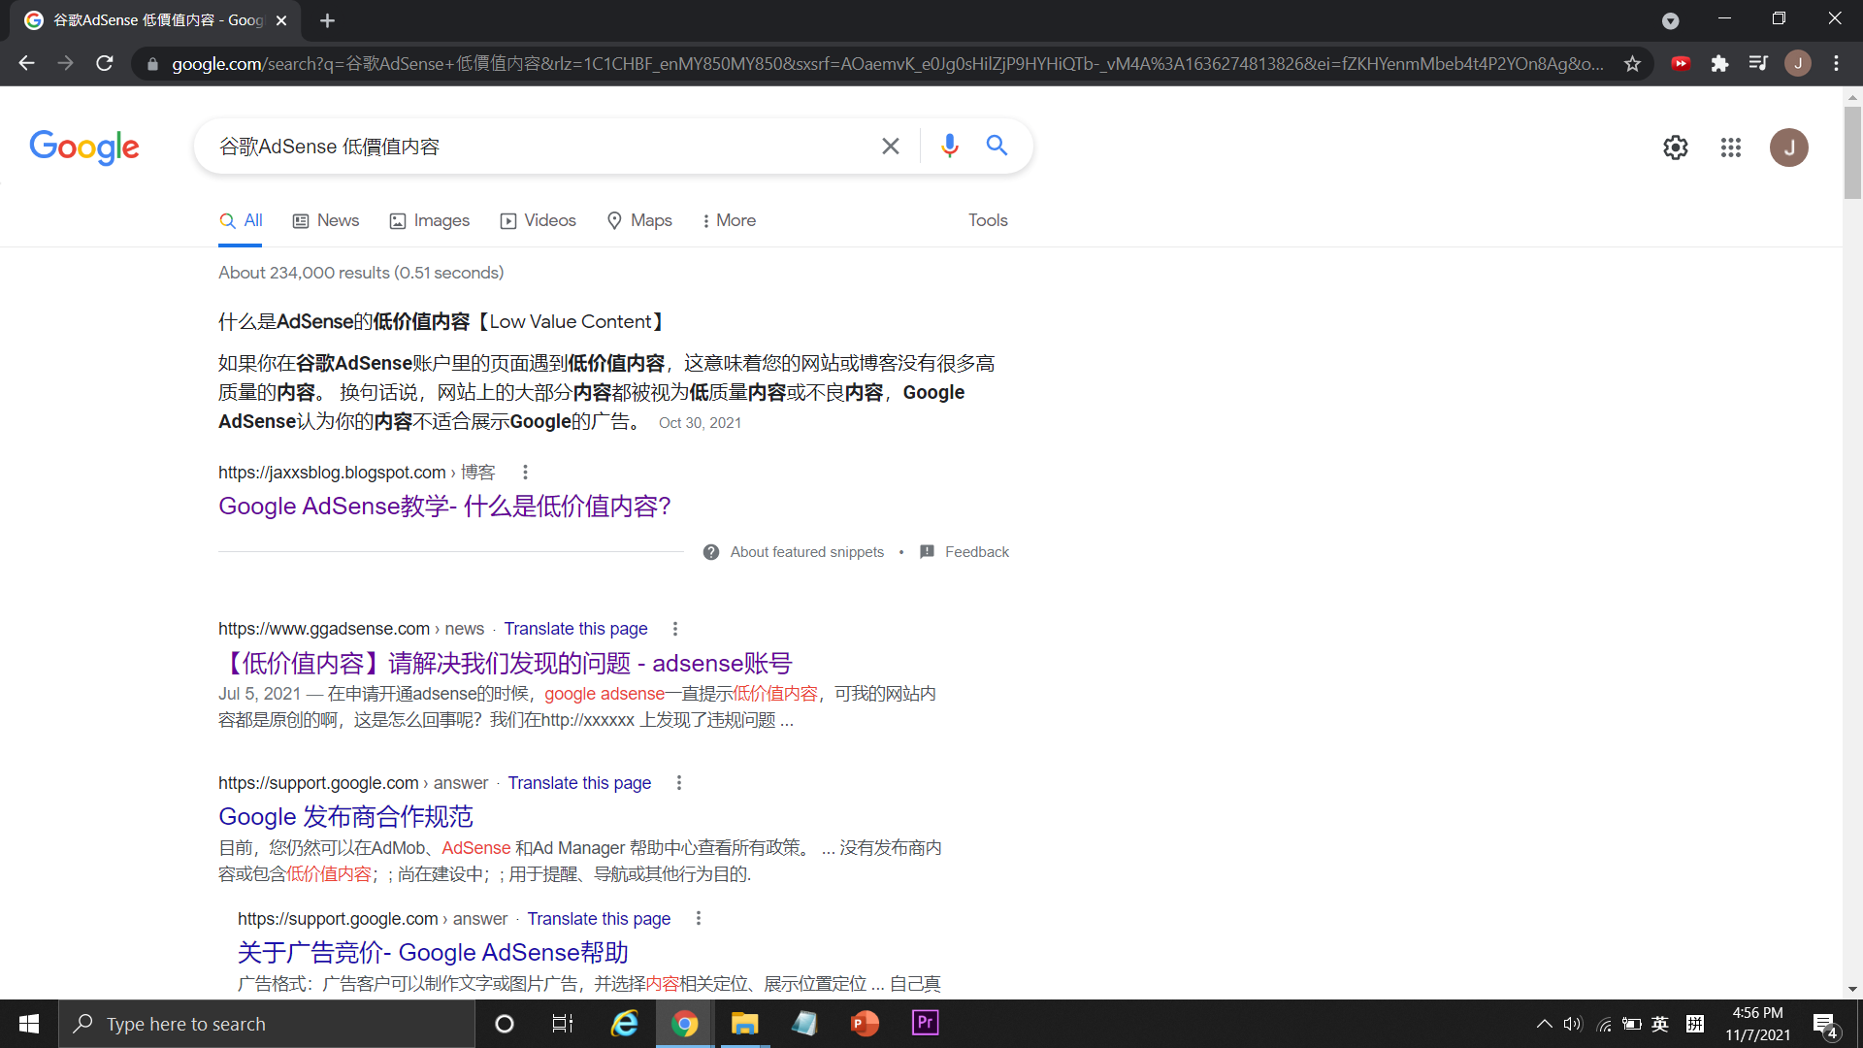Click the scrollbar down arrow
The image size is (1863, 1048).
click(1852, 989)
